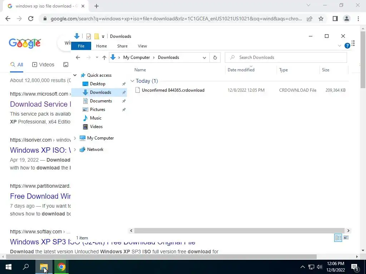Open the File tab in Explorer ribbon
The width and height of the screenshot is (366, 274).
click(81, 46)
